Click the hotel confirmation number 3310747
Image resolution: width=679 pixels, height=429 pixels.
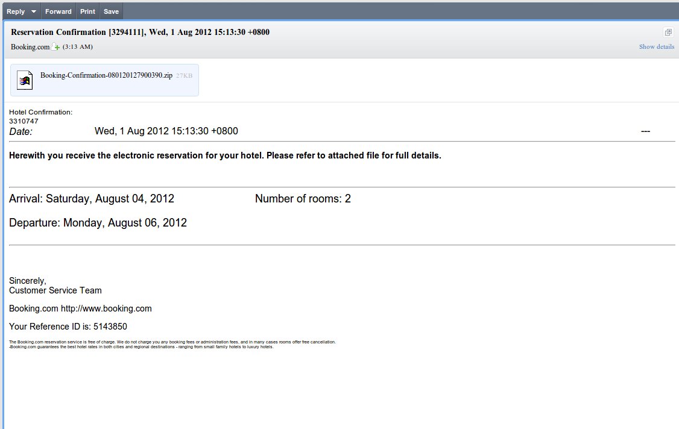[x=24, y=121]
